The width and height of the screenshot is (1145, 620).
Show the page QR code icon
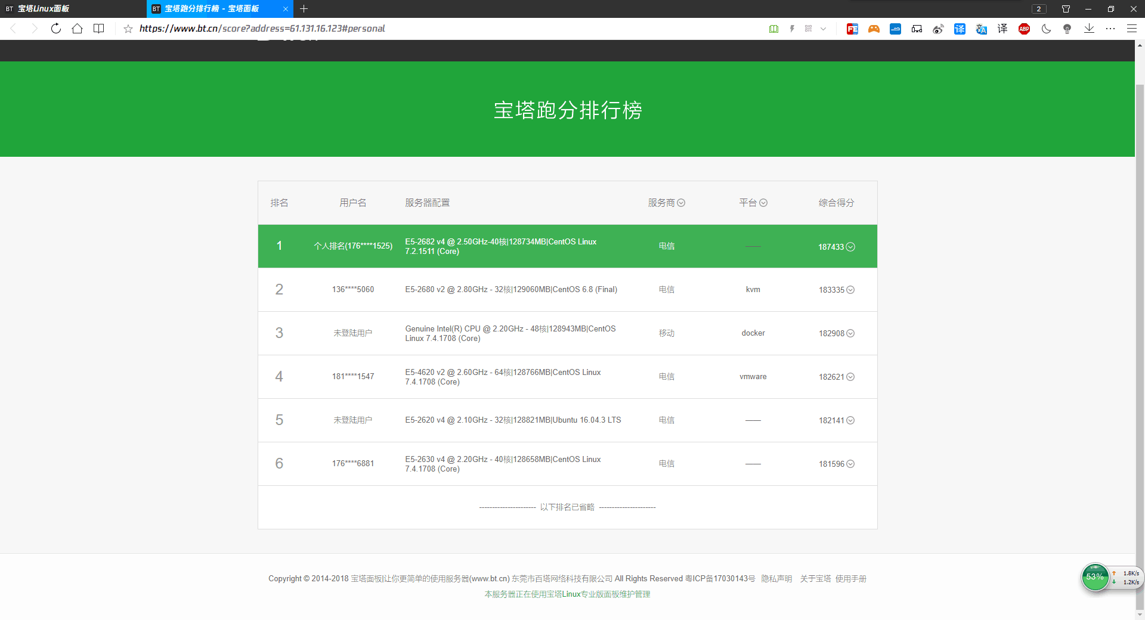808,29
